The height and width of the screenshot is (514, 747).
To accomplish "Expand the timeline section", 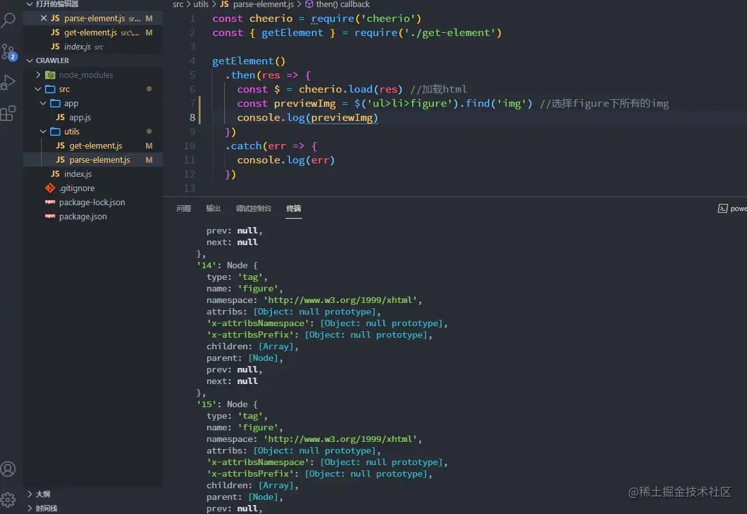I will pyautogui.click(x=30, y=508).
